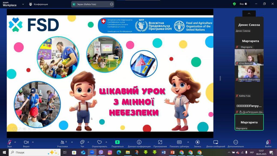277x156 pixels.
Task: Select Денис Сикоза participant tile
Action: click(x=249, y=25)
